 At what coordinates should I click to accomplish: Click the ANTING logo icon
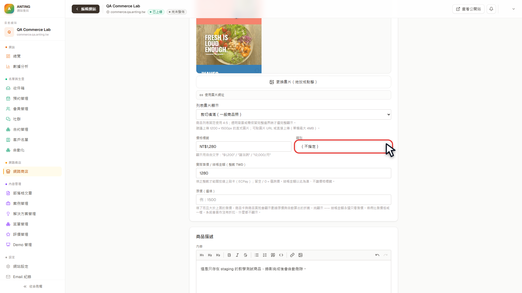click(x=9, y=9)
